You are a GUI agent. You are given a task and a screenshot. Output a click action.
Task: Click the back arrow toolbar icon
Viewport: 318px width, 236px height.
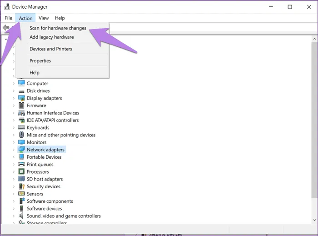pos(6,28)
